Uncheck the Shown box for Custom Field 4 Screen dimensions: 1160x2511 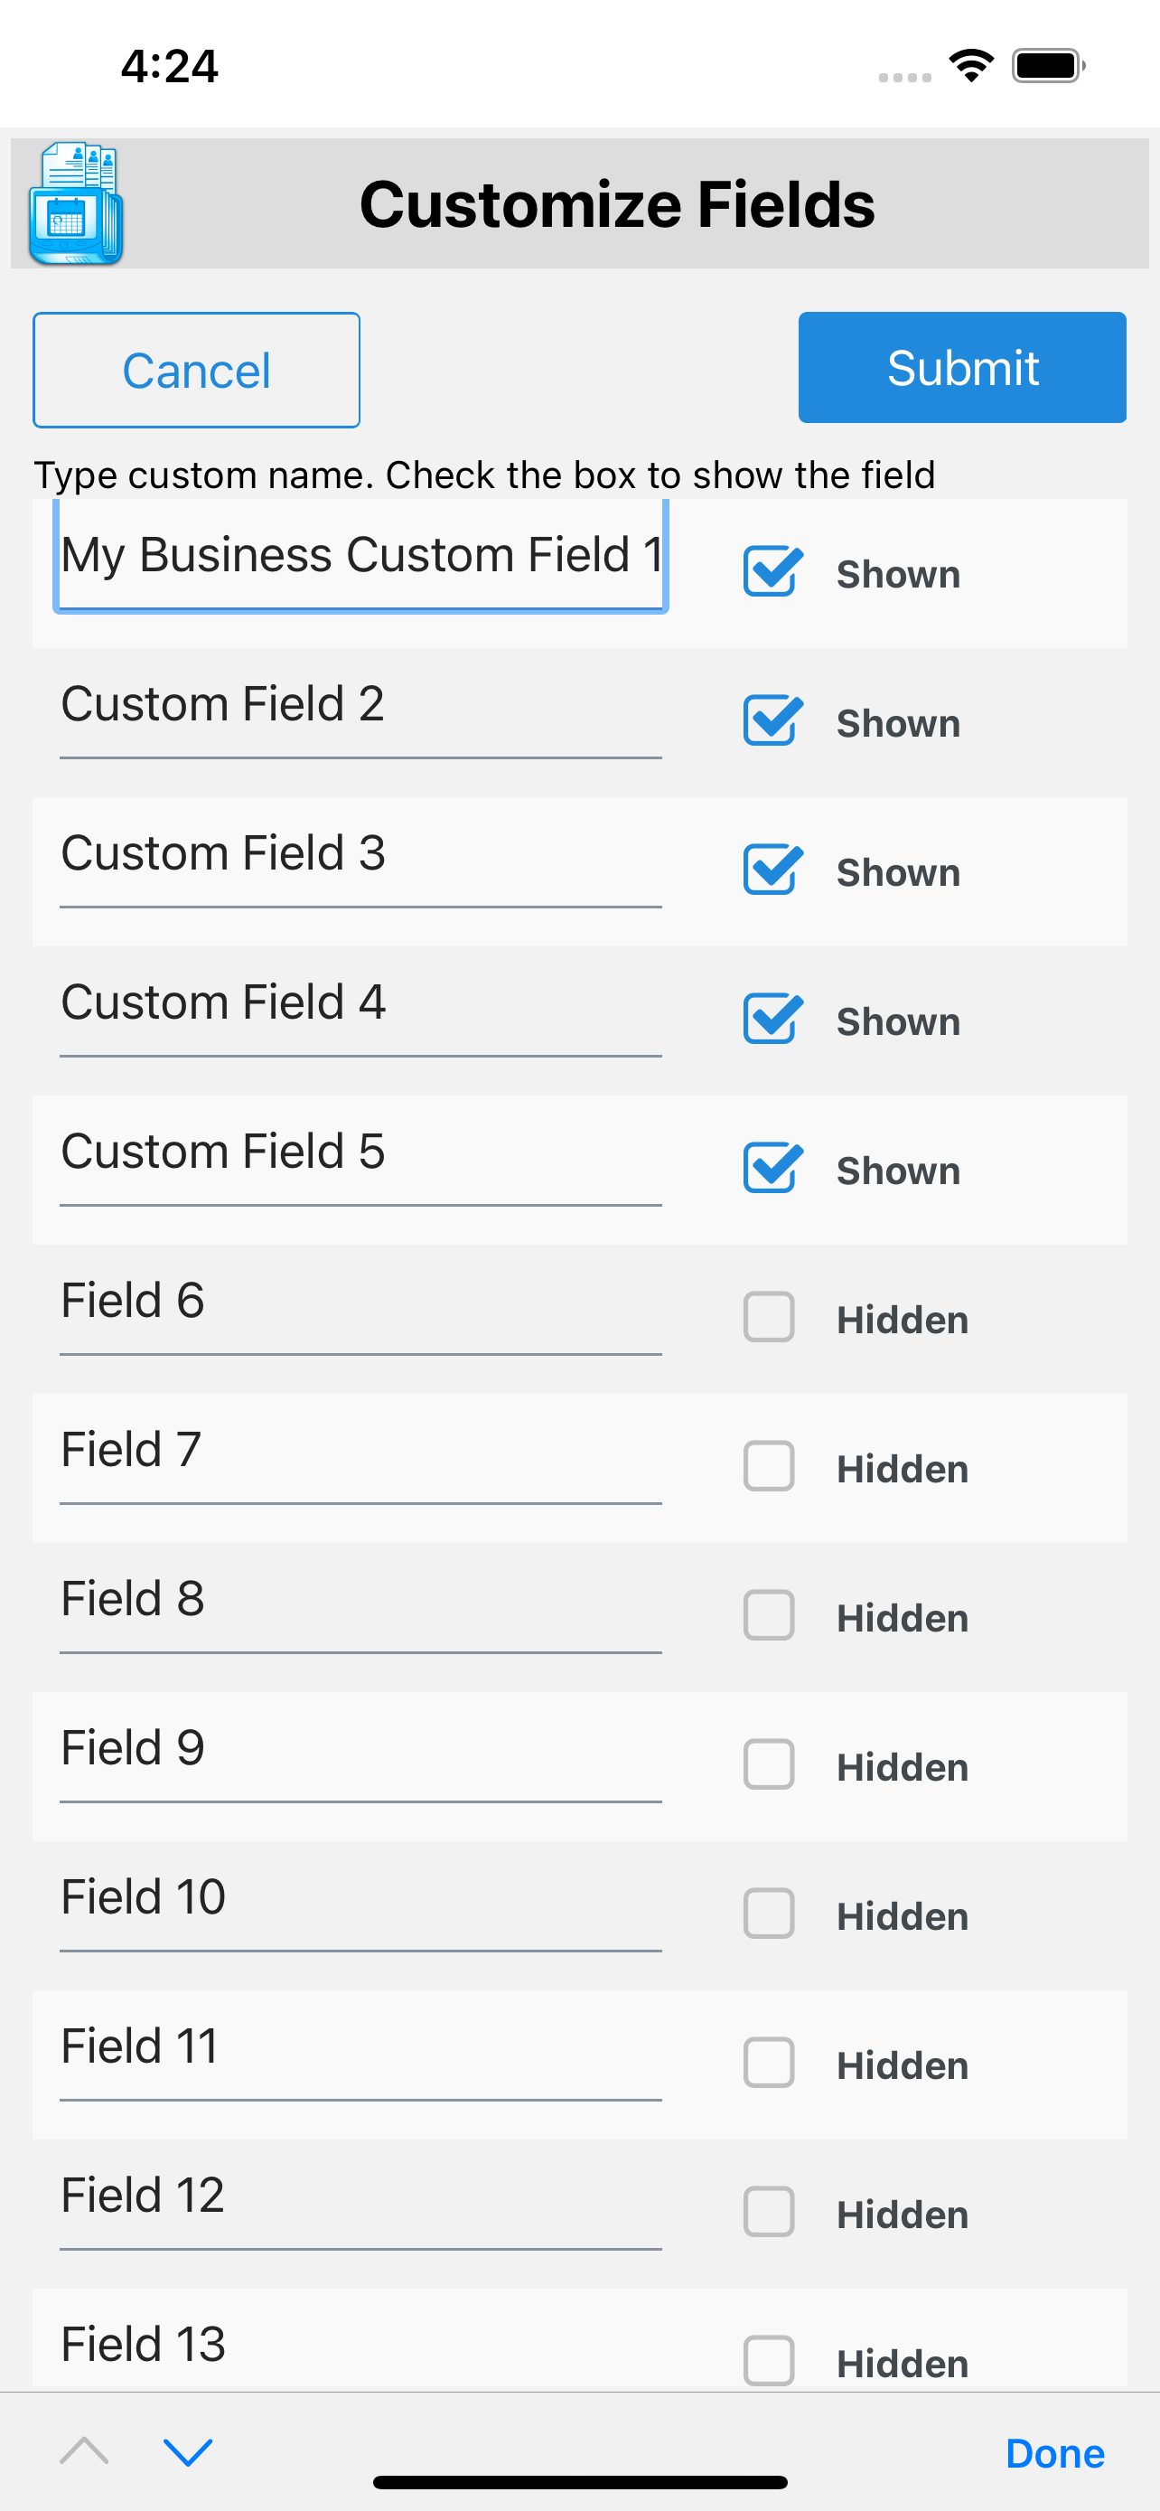772,1020
